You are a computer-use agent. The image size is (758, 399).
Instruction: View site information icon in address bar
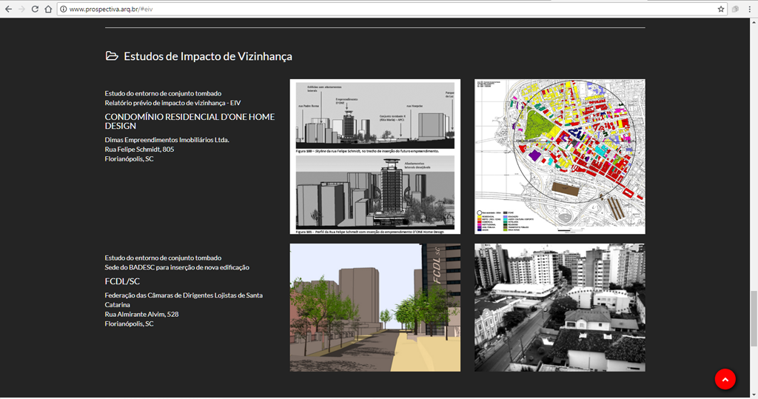click(x=63, y=9)
